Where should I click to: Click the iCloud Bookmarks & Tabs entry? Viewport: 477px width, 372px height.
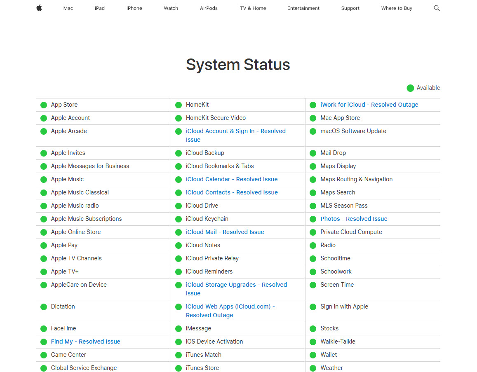click(220, 166)
